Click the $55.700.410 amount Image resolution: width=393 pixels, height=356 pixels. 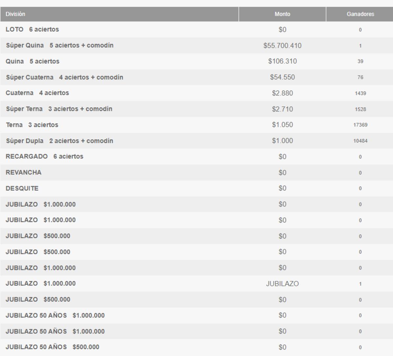click(282, 45)
